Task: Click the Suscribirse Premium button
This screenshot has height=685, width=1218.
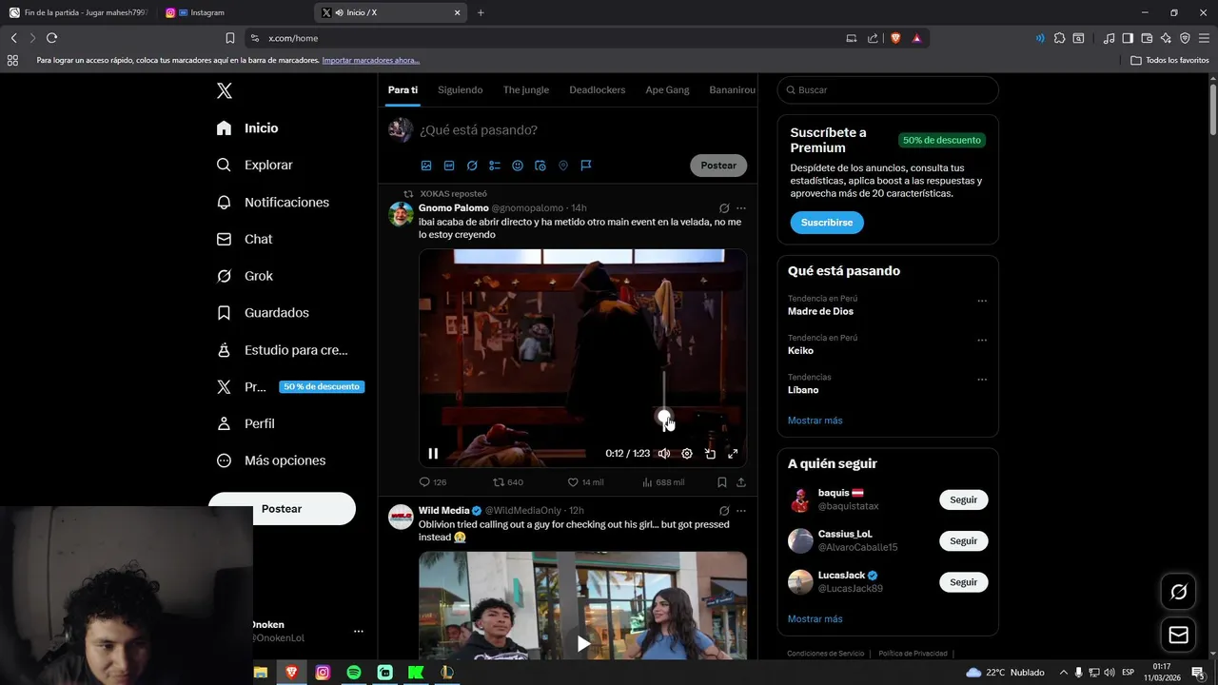Action: point(827,223)
